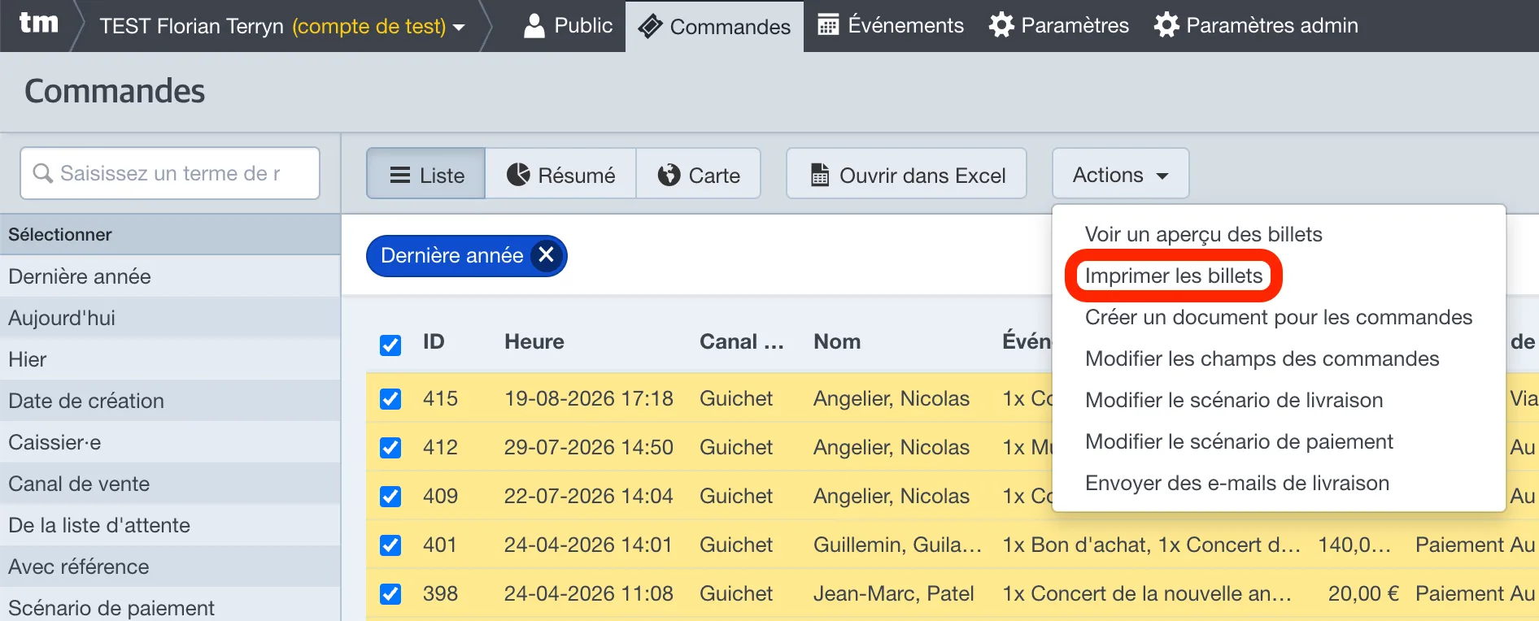Uncheck order 398 checkbox

coord(390,593)
